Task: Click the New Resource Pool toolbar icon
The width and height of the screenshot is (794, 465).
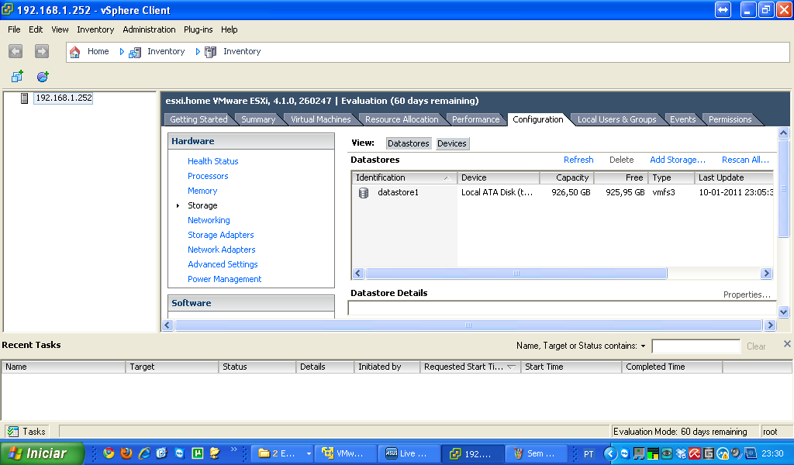Action: [43, 76]
